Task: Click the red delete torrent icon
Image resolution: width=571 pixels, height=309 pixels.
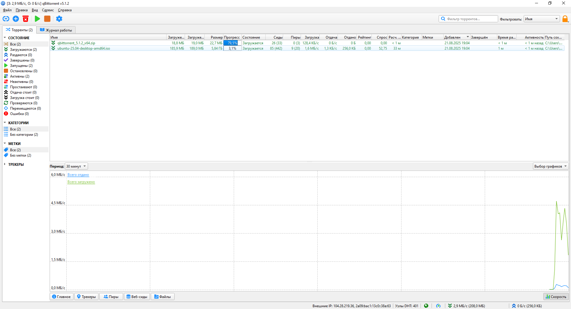Action: [26, 19]
